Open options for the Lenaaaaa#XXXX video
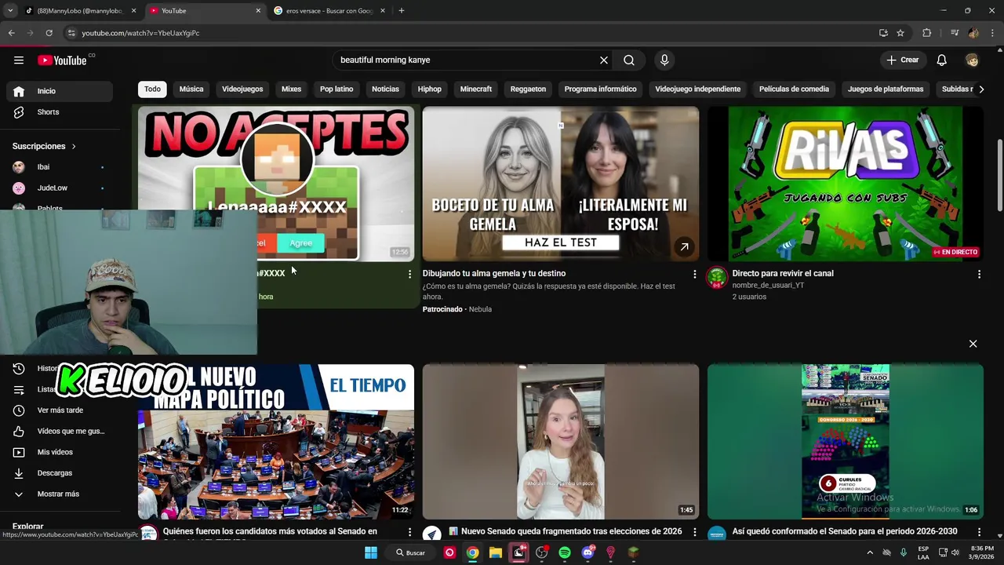Screen dimensions: 1004x565 click(409, 274)
